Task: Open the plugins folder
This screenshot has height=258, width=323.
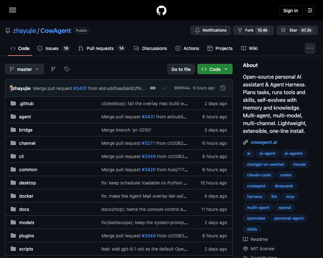Action: 26,236
